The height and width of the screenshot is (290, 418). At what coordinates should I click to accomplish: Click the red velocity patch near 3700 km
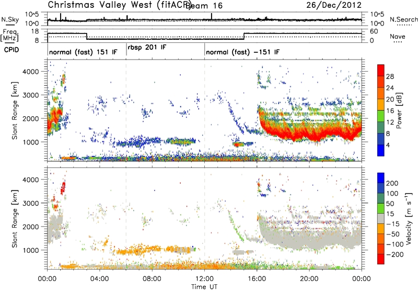click(63, 188)
